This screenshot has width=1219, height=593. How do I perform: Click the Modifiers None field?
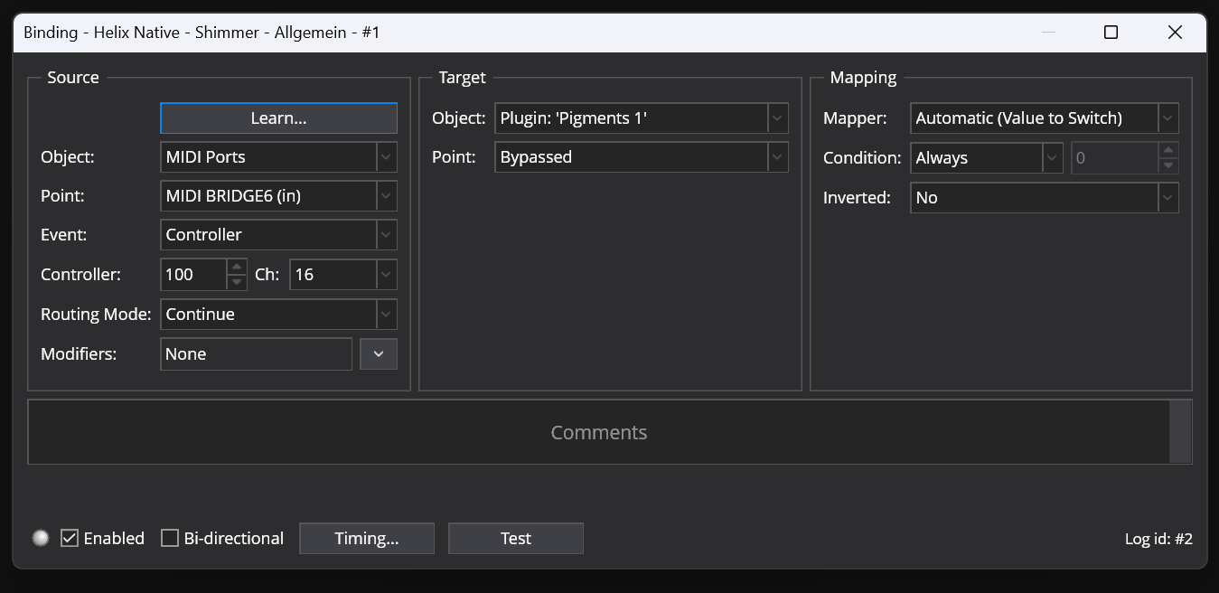click(x=256, y=354)
